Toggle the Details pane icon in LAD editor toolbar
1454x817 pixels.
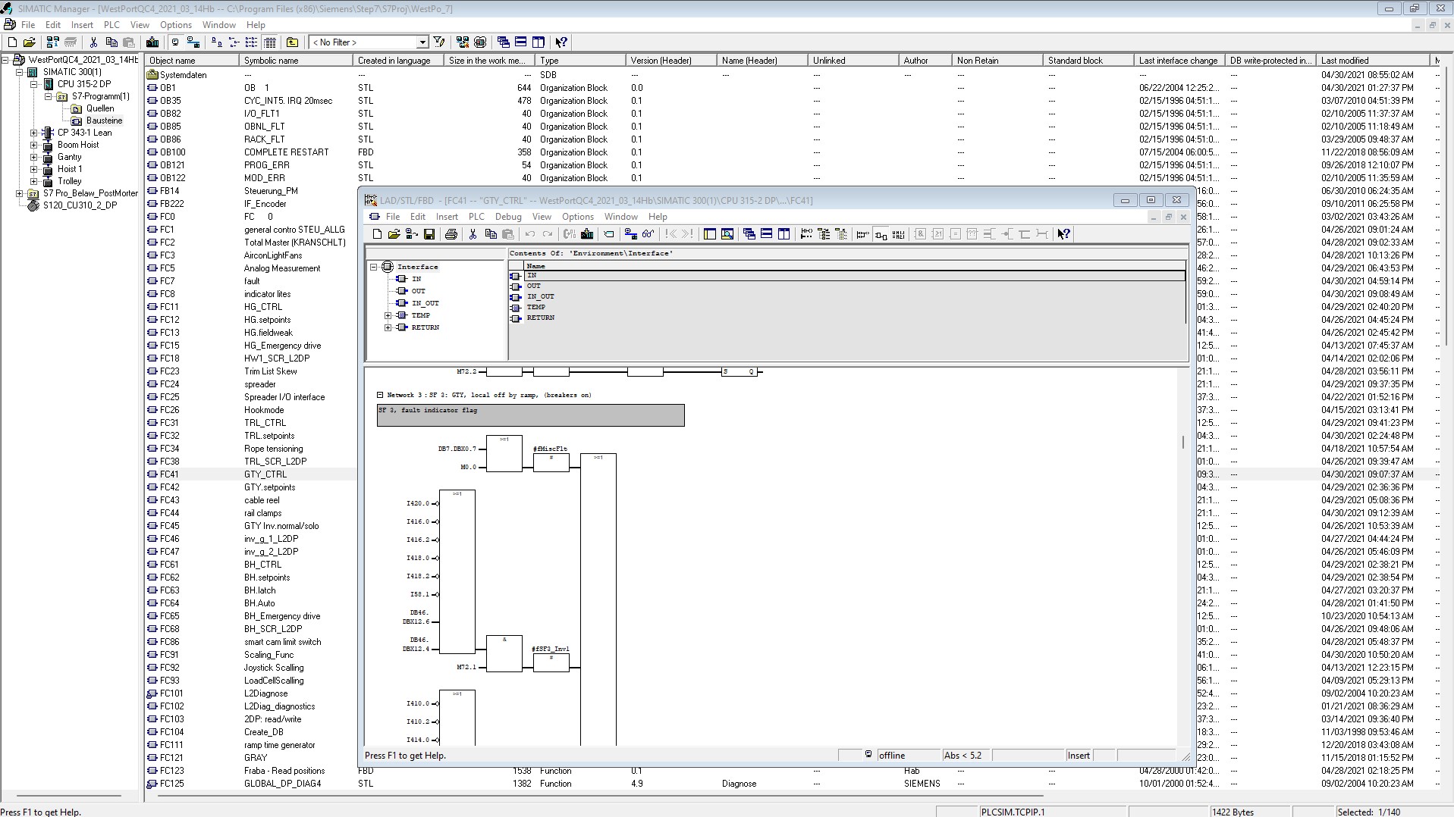727,234
